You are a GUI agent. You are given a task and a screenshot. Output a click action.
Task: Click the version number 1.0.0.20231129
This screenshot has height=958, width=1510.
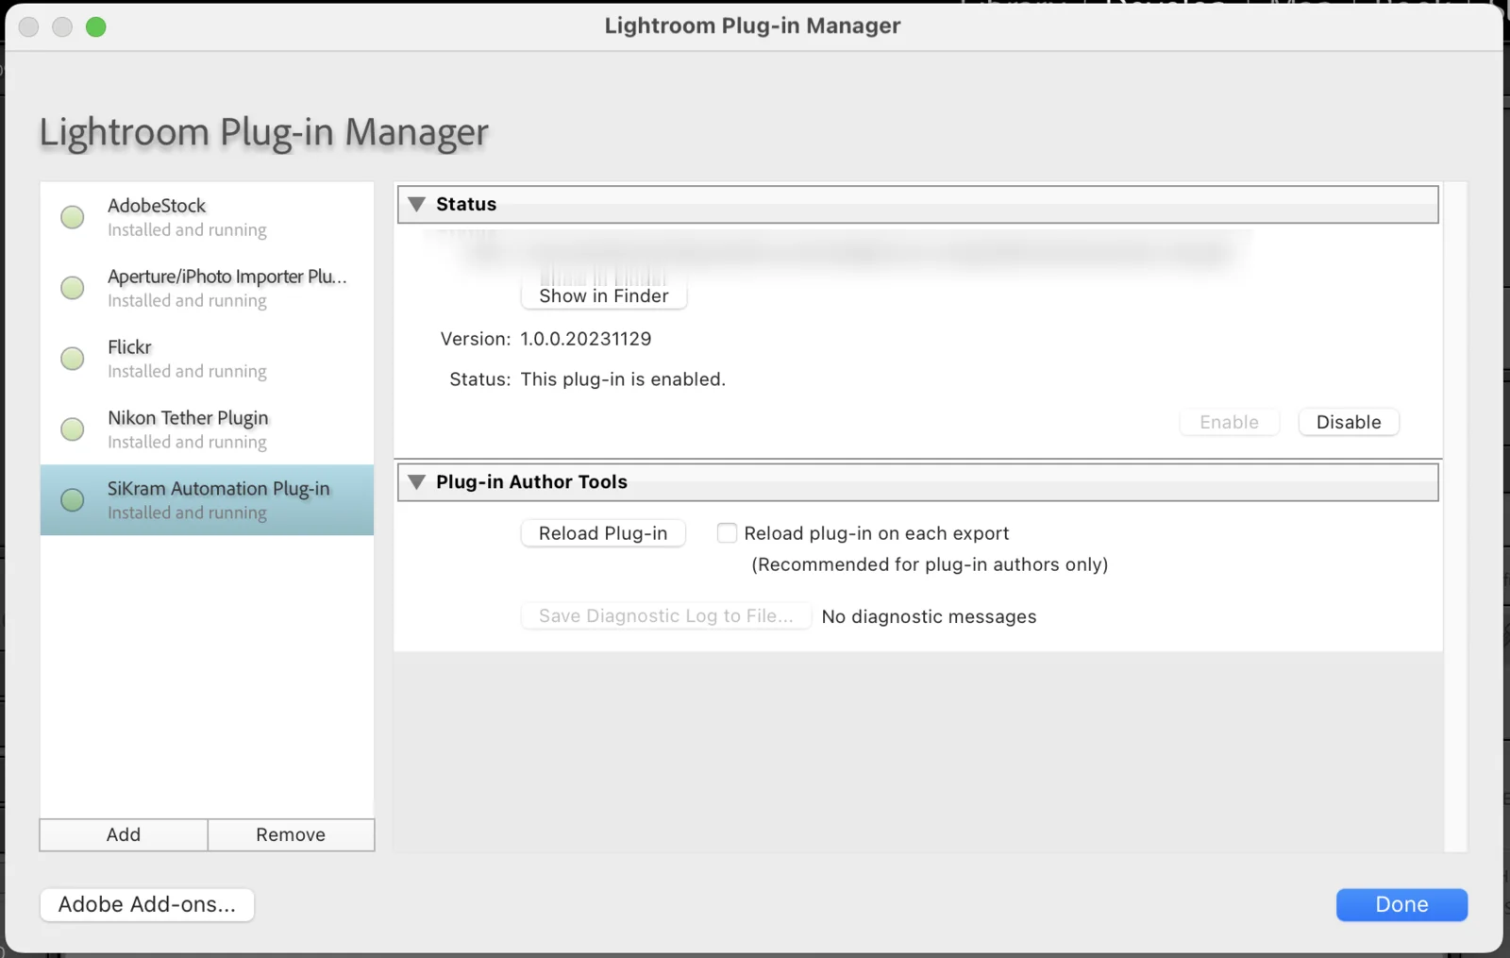pyautogui.click(x=586, y=339)
